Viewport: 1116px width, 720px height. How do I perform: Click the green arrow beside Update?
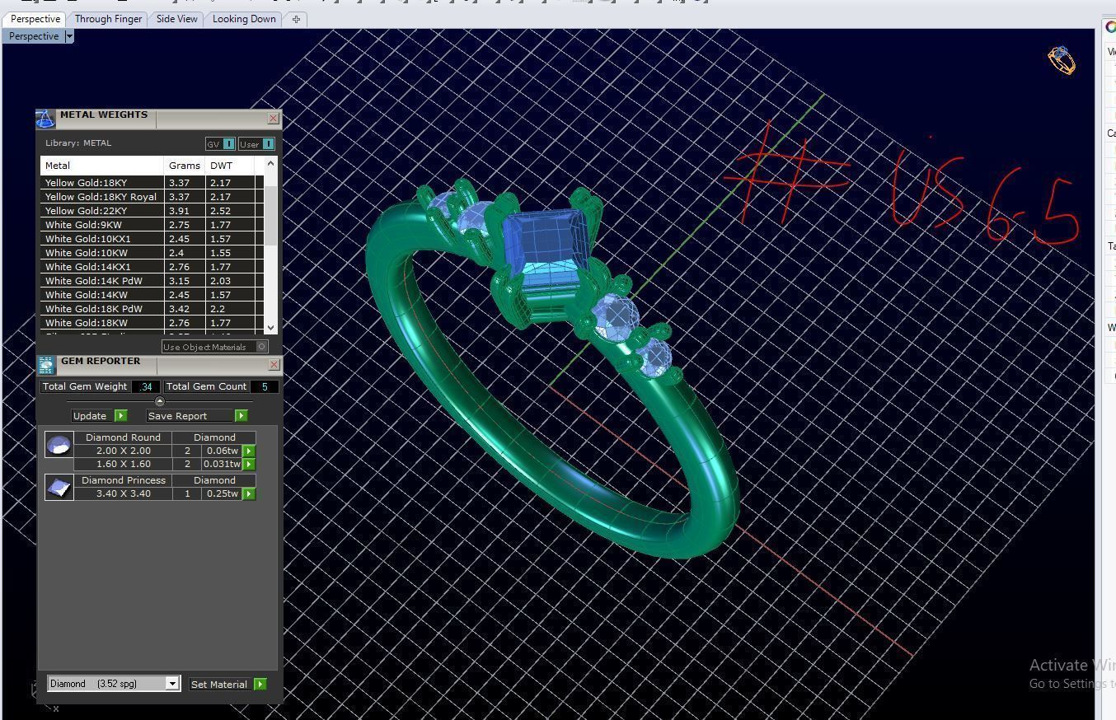(121, 416)
